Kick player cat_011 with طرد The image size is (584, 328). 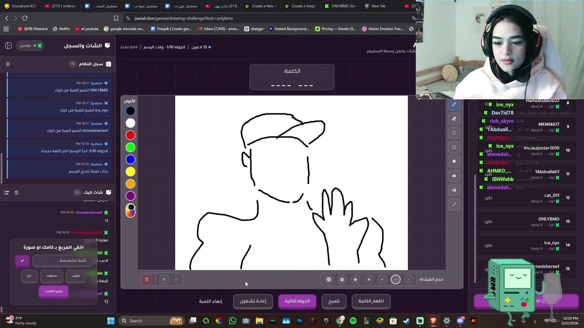tap(488, 198)
